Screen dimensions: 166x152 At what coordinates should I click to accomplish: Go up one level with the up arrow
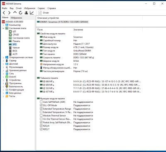coord(15,13)
